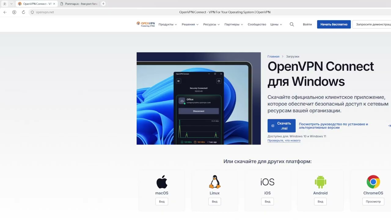Open the tab list dropdown arrow

(11, 4)
